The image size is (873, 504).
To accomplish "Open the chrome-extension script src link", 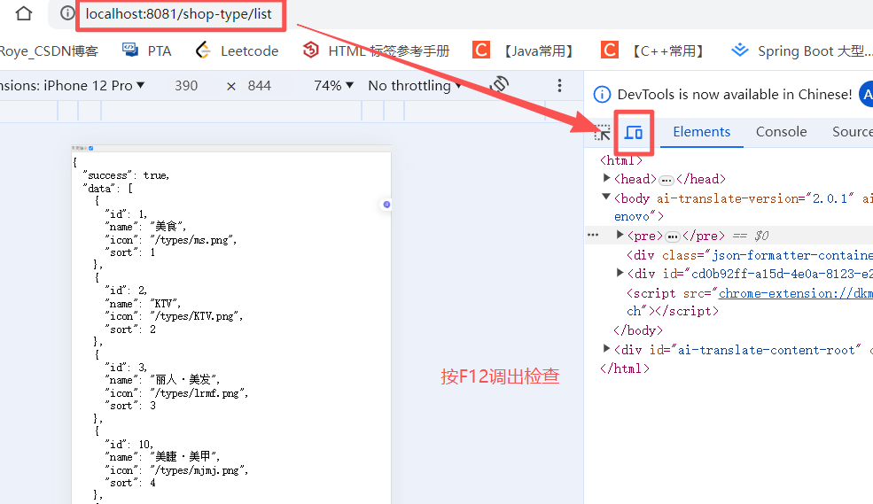I will click(x=796, y=293).
